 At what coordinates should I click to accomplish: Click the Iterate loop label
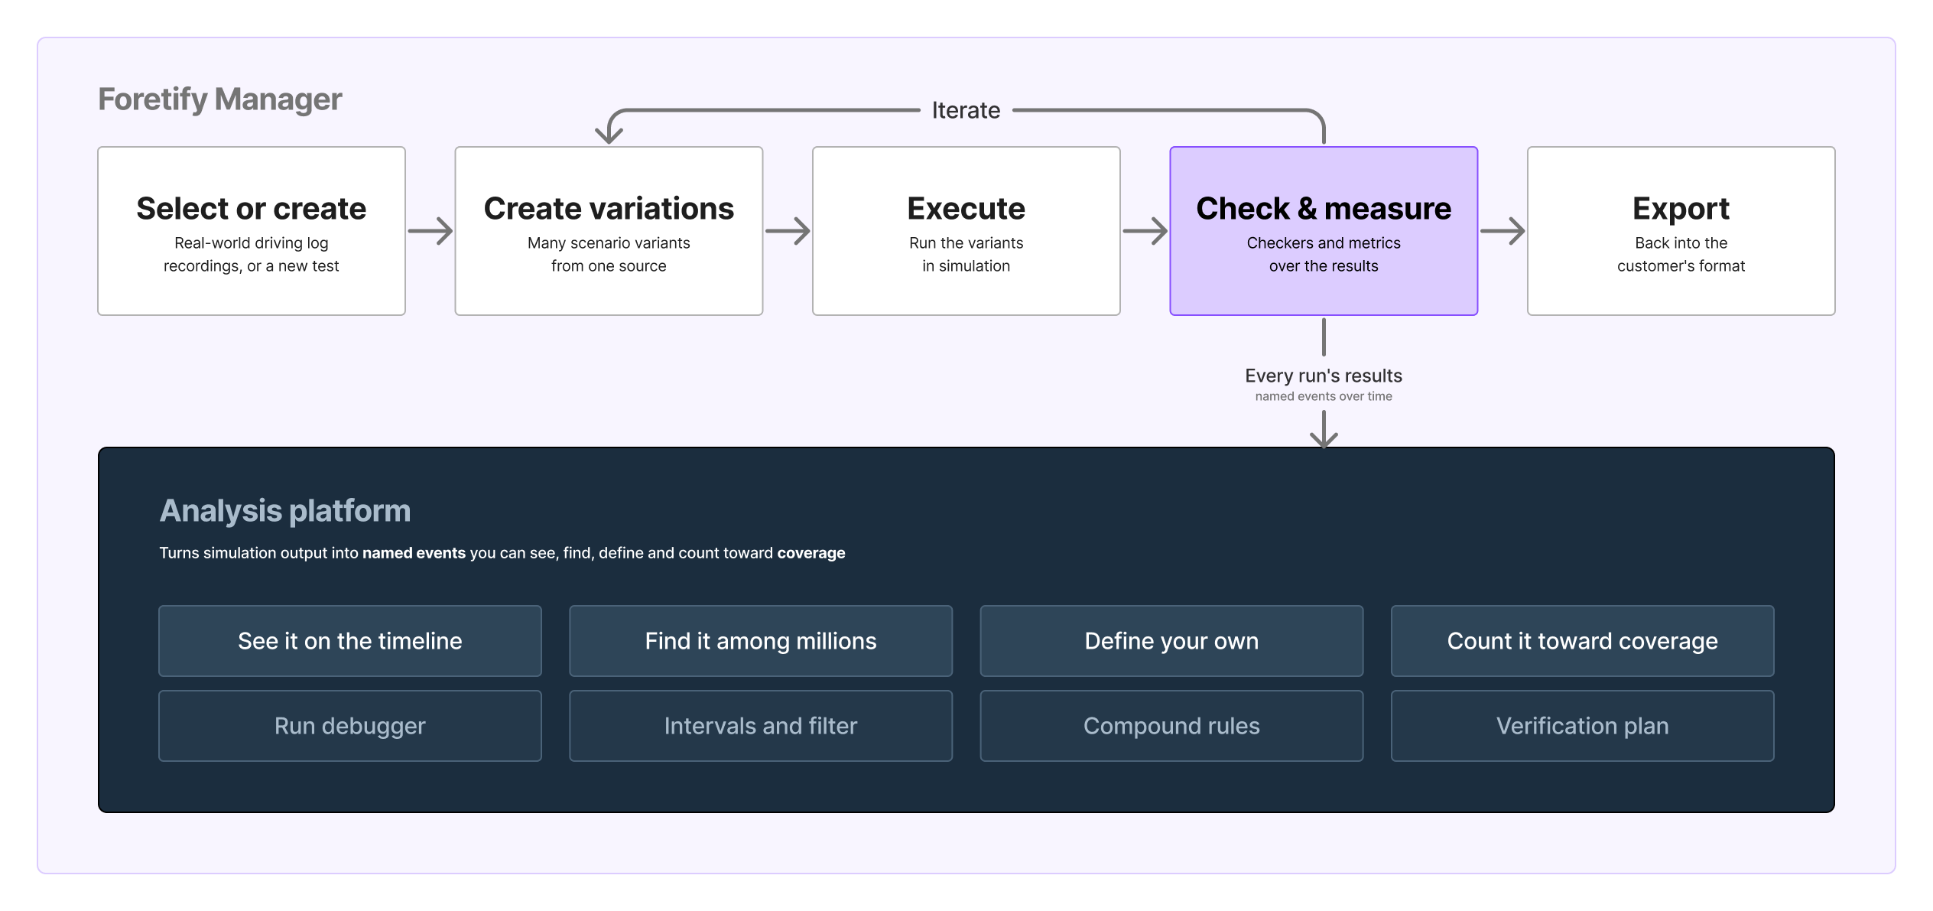966,110
